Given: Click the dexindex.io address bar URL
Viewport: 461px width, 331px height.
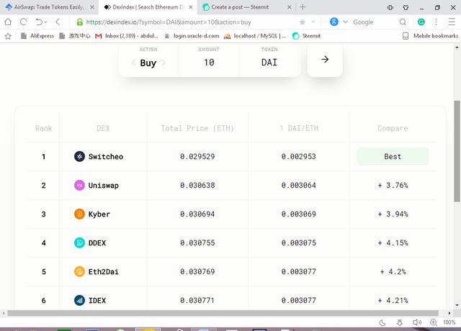Looking at the screenshot, I should 169,22.
